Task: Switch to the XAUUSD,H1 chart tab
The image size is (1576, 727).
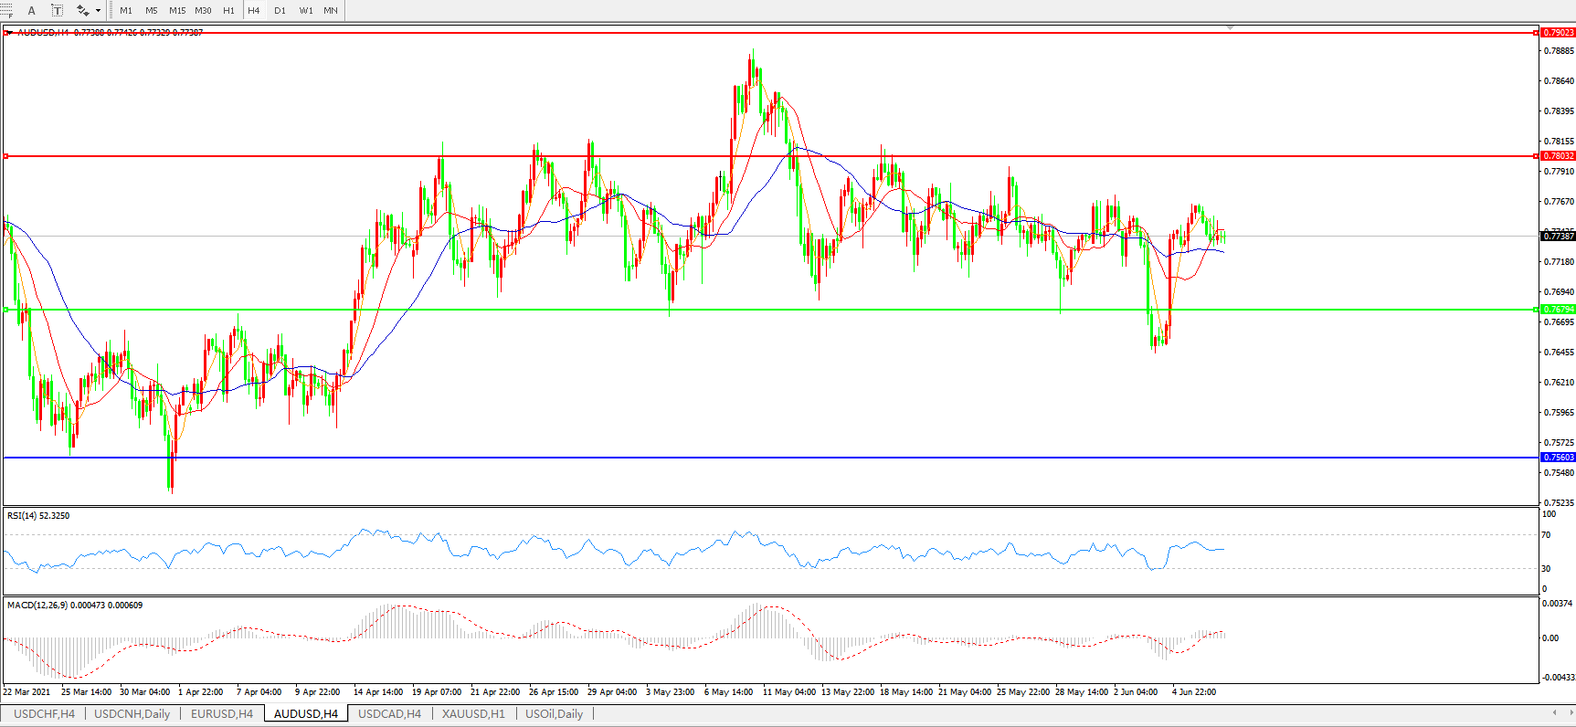Action: pyautogui.click(x=473, y=714)
